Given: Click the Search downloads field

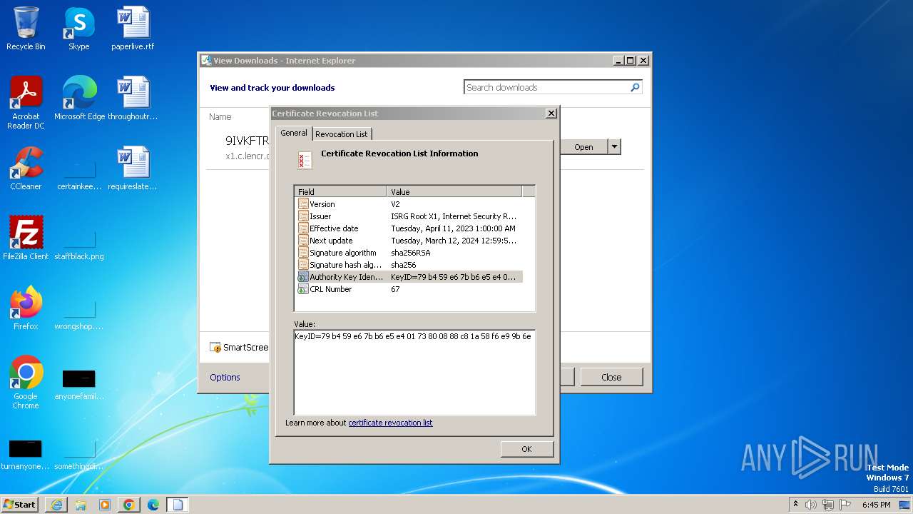Looking at the screenshot, I should point(547,87).
